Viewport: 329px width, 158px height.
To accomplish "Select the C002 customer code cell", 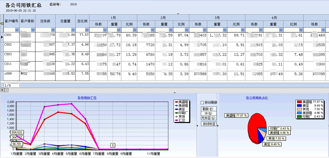I will (x=11, y=47).
